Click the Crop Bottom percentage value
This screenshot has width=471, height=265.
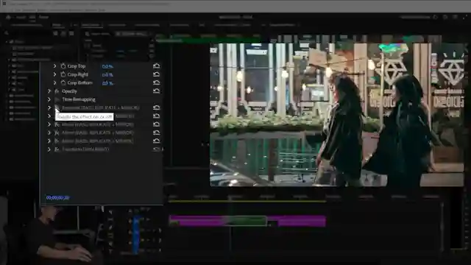[107, 83]
